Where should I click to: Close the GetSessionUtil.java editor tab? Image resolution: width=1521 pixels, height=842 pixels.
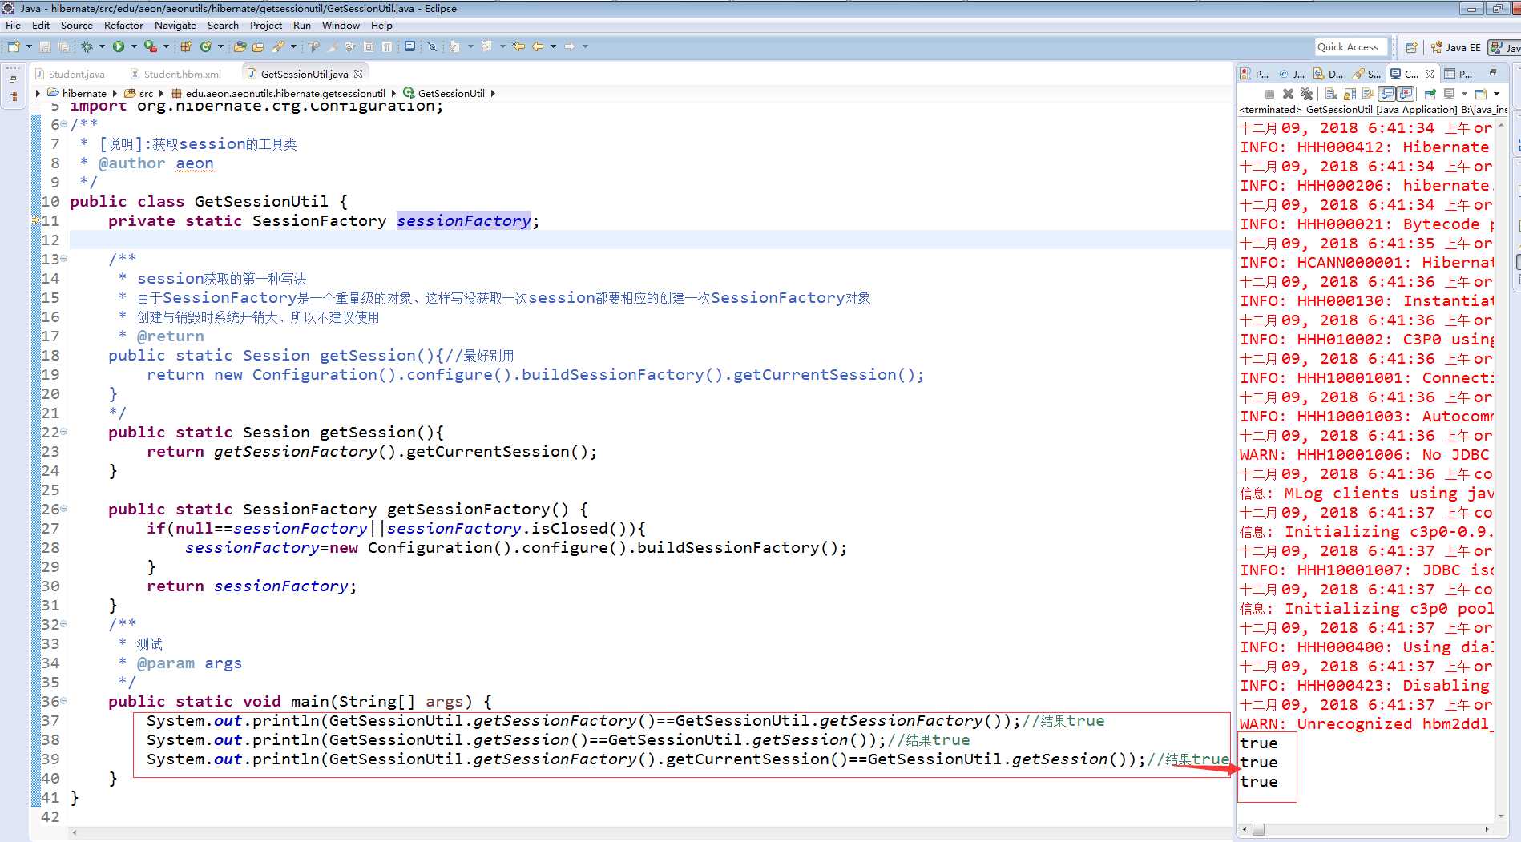coord(358,74)
